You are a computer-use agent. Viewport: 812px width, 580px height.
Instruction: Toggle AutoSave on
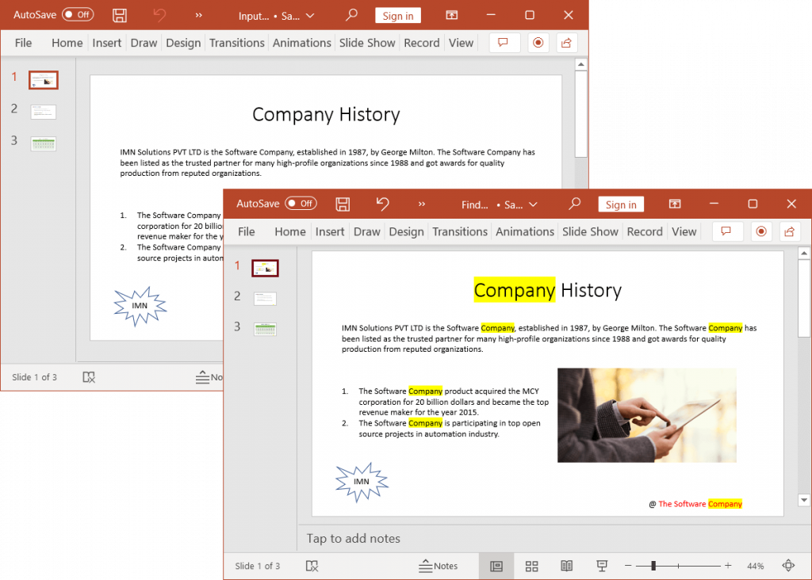301,204
